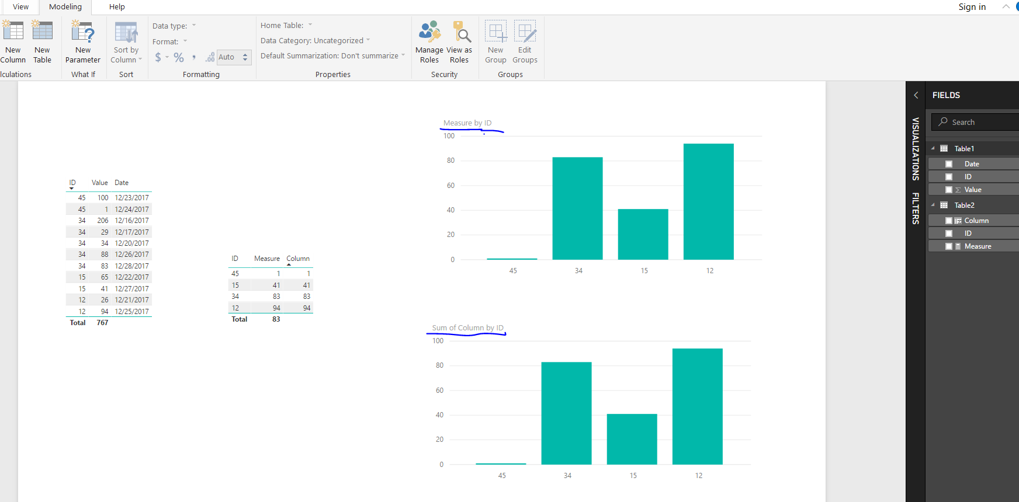Viewport: 1019px width, 502px height.
Task: Collapse the Table1 tree node
Action: tap(933, 148)
